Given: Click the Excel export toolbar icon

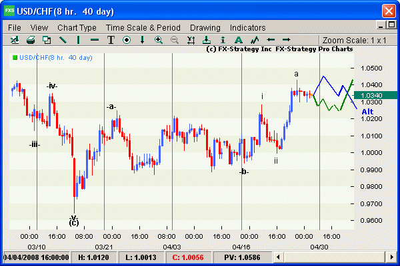Looking at the screenshot, I should tap(15, 40).
